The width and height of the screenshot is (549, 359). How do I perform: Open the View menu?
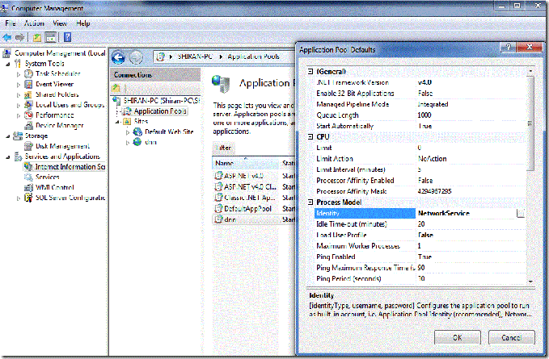click(x=60, y=23)
